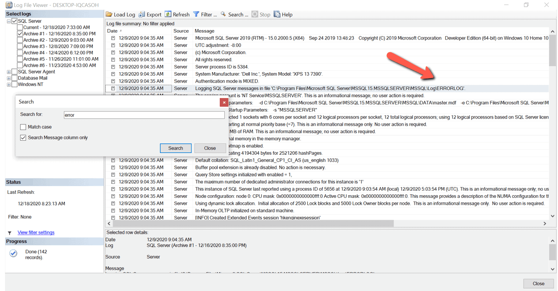
Task: Click the Close button at the window bottom
Action: click(x=538, y=283)
